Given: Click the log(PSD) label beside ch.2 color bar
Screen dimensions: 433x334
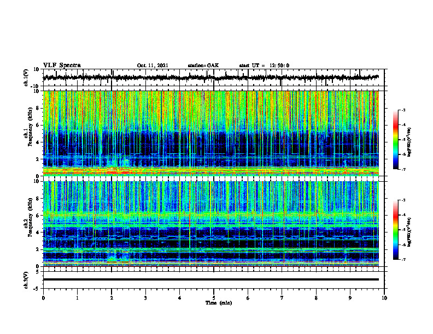Looking at the screenshot, I should point(409,232).
